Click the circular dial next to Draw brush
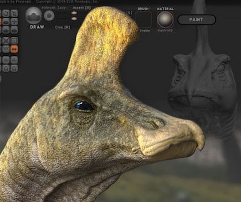The width and height of the screenshot is (241, 202). click(49, 16)
